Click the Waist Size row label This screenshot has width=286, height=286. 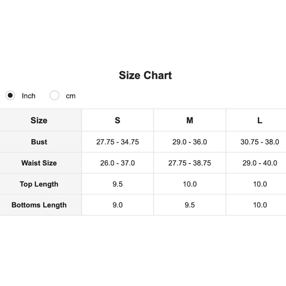pos(39,163)
